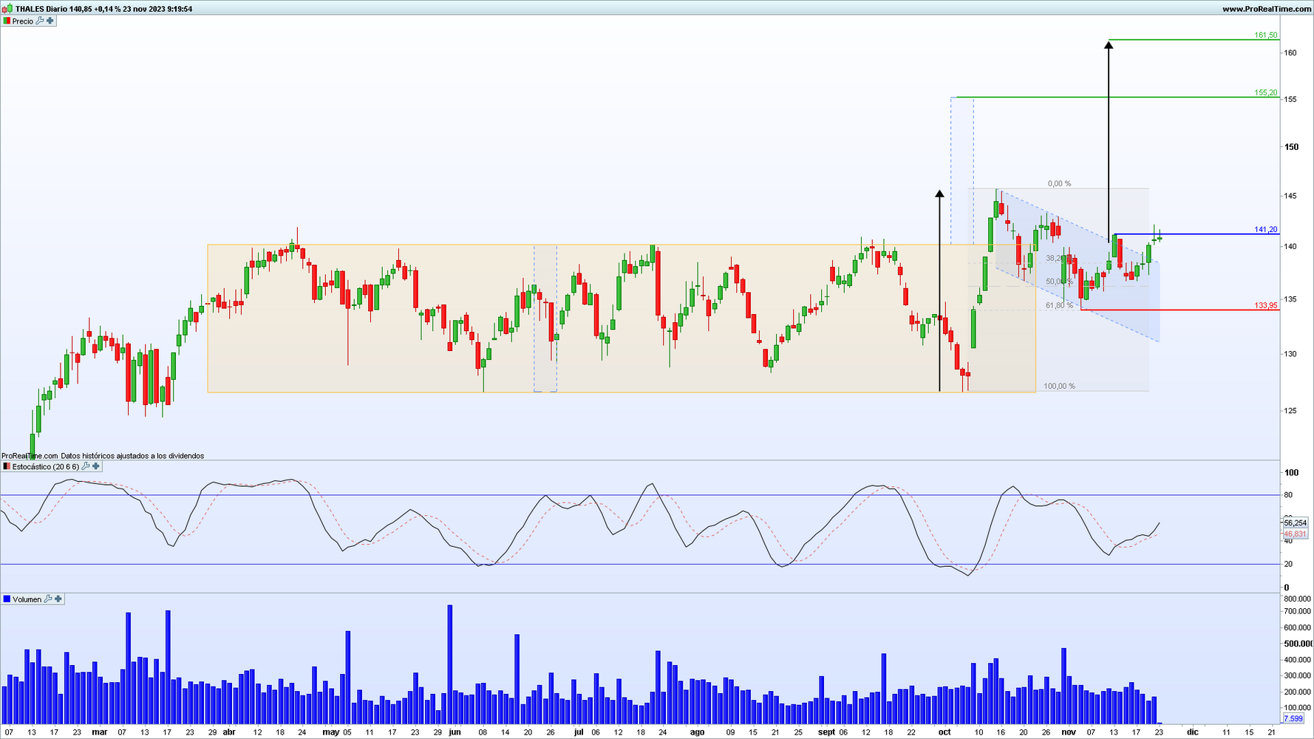
Task: Select the Estocástico (20 6 6) label
Action: point(46,466)
